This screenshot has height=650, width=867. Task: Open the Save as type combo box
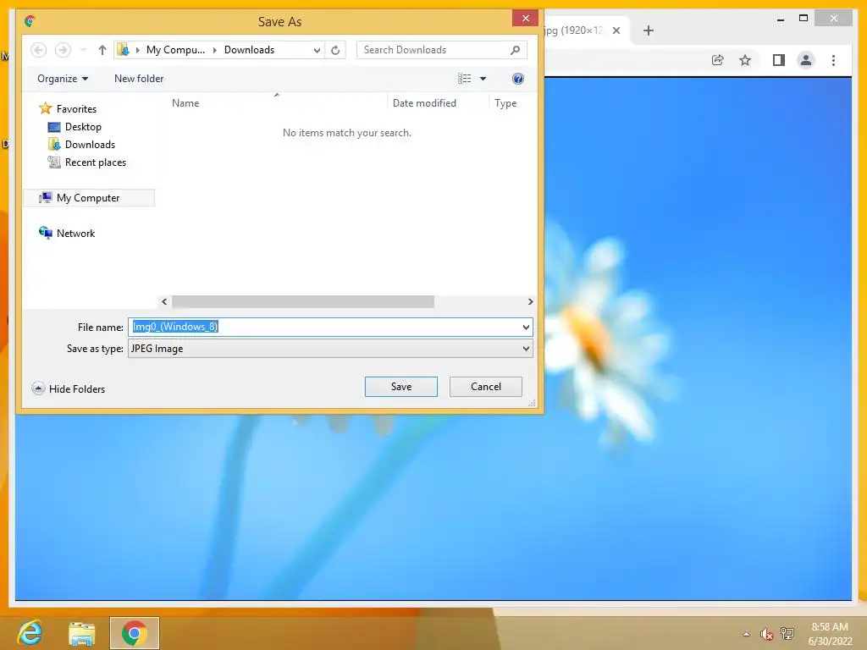pos(330,348)
